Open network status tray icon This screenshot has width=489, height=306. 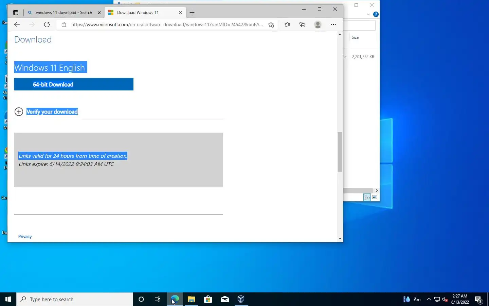[437, 299]
